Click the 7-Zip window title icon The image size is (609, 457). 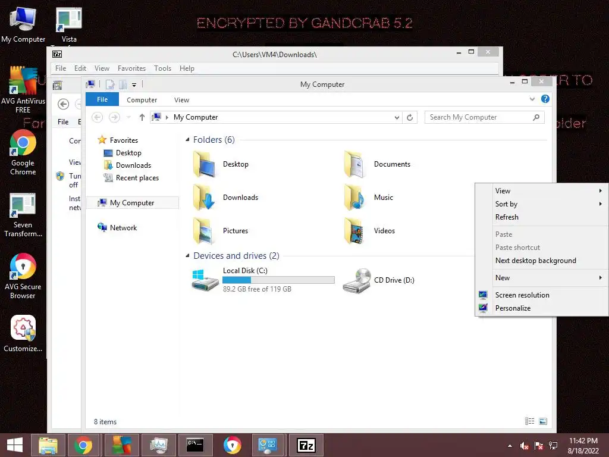pyautogui.click(x=57, y=54)
